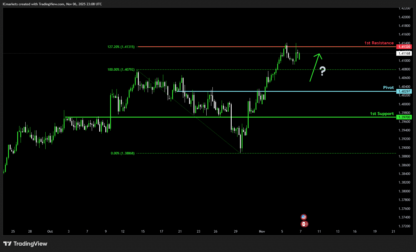Viewport: 416px width, 252px height.
Task: Click the 100.00% (1.40792) Fibonacci label
Action: tap(121, 70)
